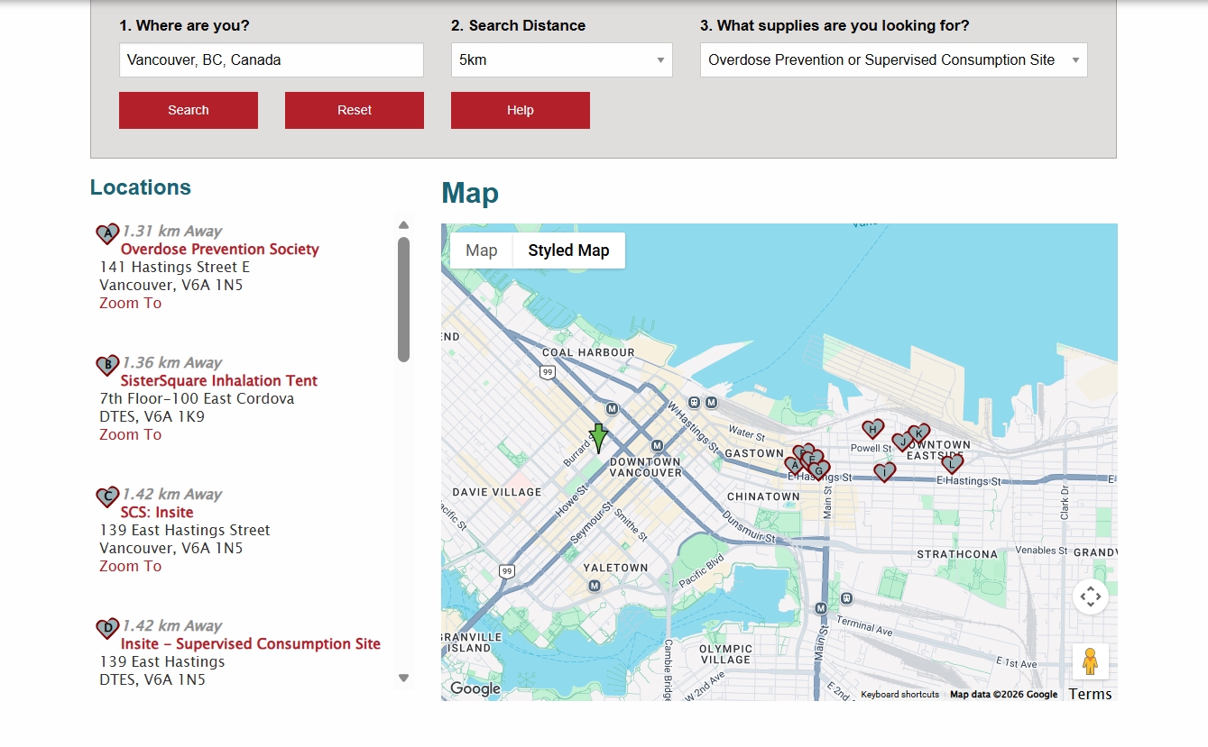Open the Overdose Prevention Society link
The height and width of the screenshot is (747, 1208).
coord(220,250)
